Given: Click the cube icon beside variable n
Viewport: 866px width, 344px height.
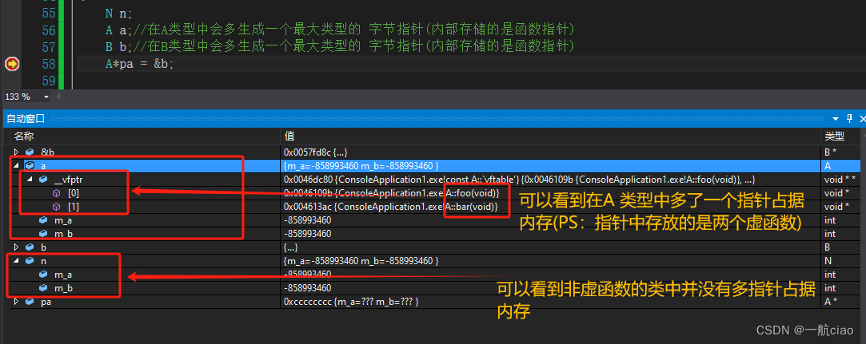Looking at the screenshot, I should pos(30,260).
